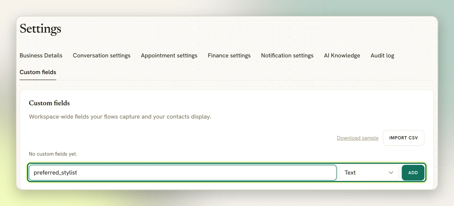The height and width of the screenshot is (206, 454).
Task: Click the Settings page heading
Action: (x=40, y=29)
